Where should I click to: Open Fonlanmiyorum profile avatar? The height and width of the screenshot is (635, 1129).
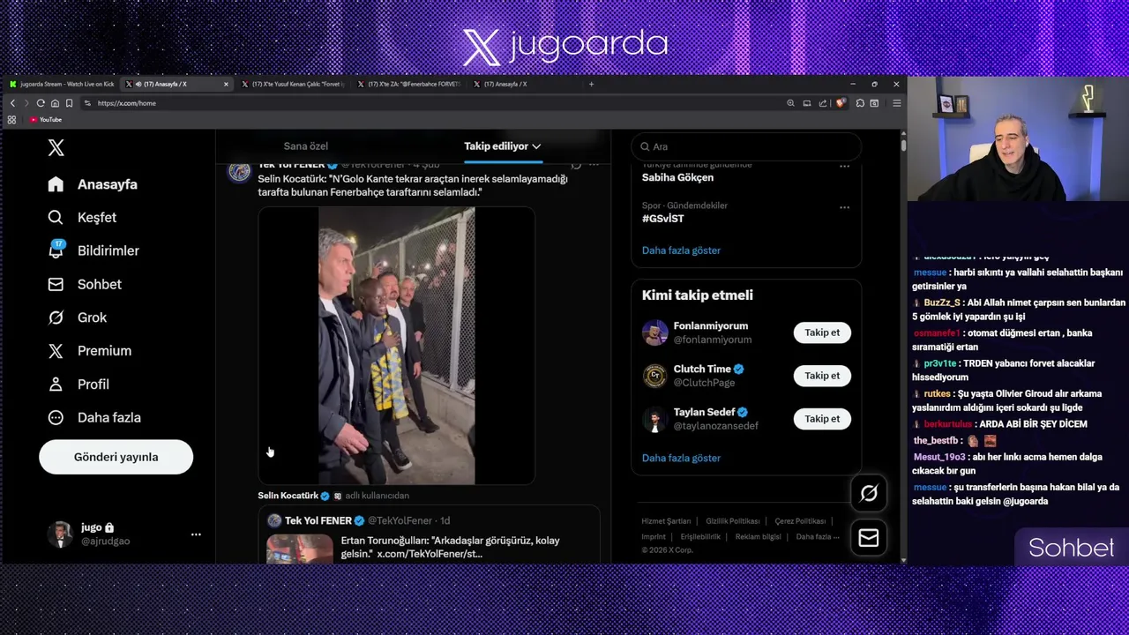tap(654, 332)
